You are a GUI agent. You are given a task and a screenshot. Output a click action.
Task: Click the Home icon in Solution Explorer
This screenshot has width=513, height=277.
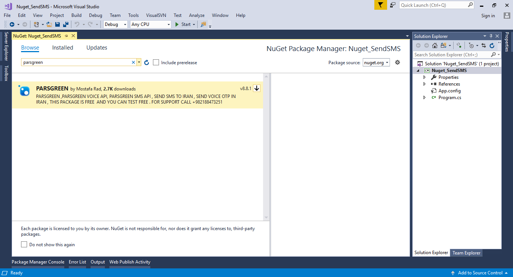coord(435,45)
